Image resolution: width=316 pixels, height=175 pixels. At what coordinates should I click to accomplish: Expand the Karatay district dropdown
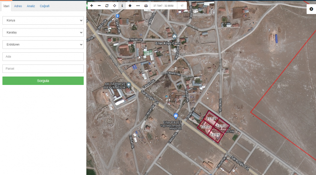43,33
